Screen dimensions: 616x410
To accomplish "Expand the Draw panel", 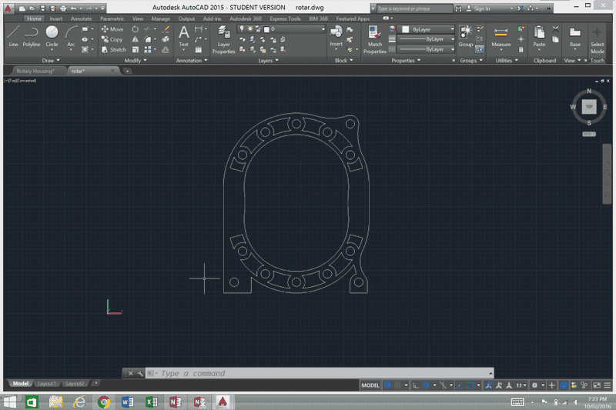I will 52,60.
